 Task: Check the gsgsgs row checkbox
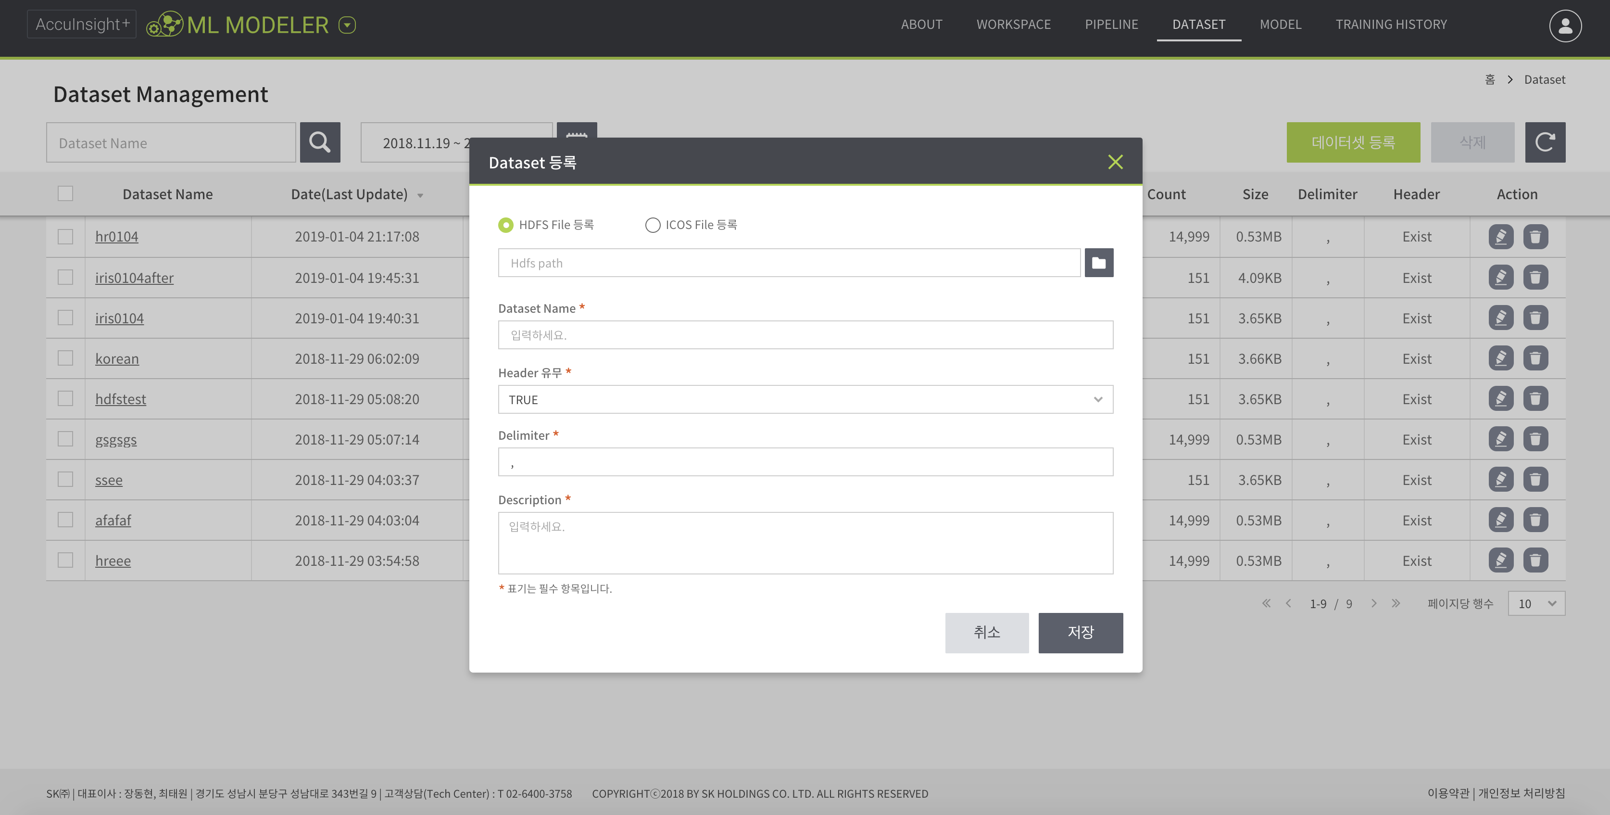(x=65, y=439)
